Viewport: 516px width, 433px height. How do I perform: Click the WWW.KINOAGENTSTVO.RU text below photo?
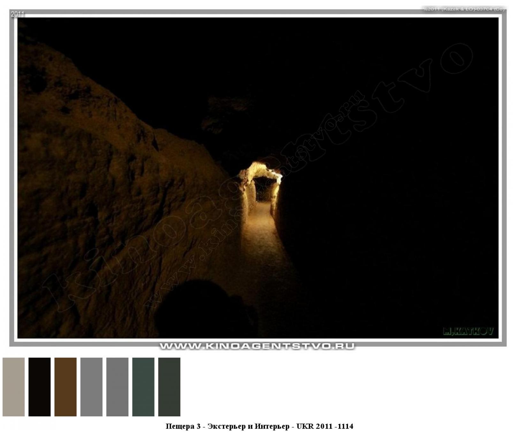[257, 346]
